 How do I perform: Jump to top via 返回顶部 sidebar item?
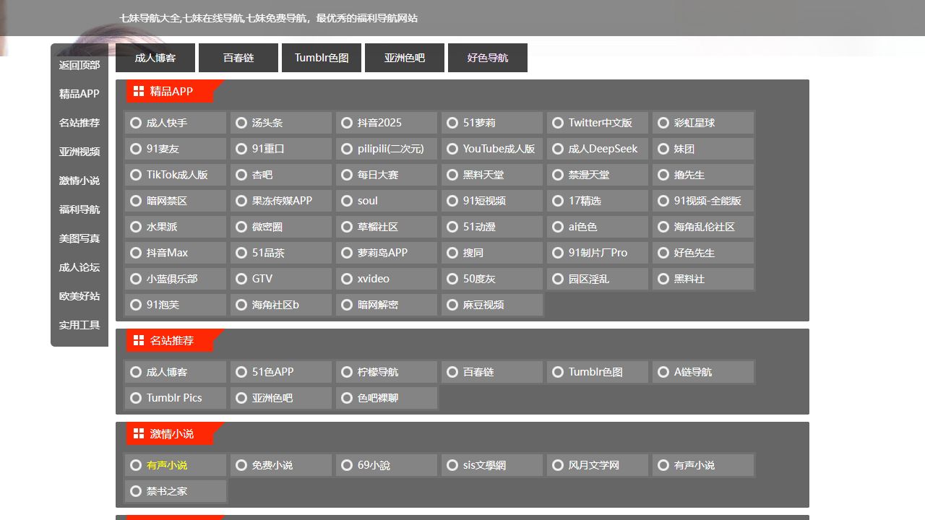pyautogui.click(x=79, y=65)
